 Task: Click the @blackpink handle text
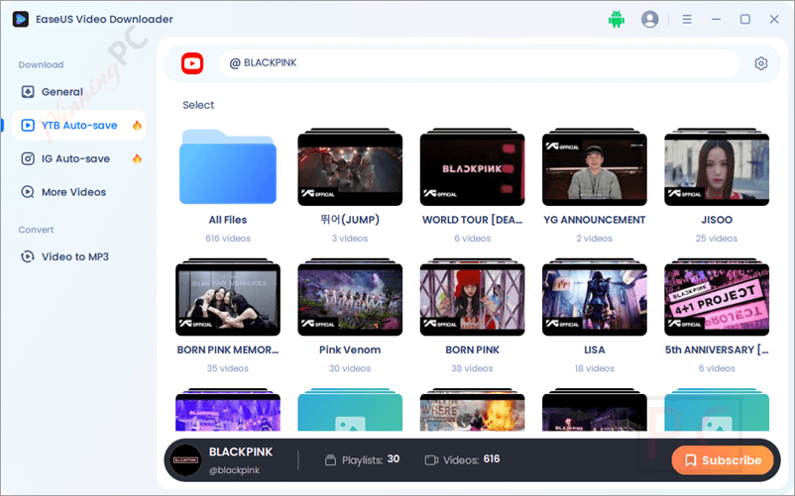(234, 470)
